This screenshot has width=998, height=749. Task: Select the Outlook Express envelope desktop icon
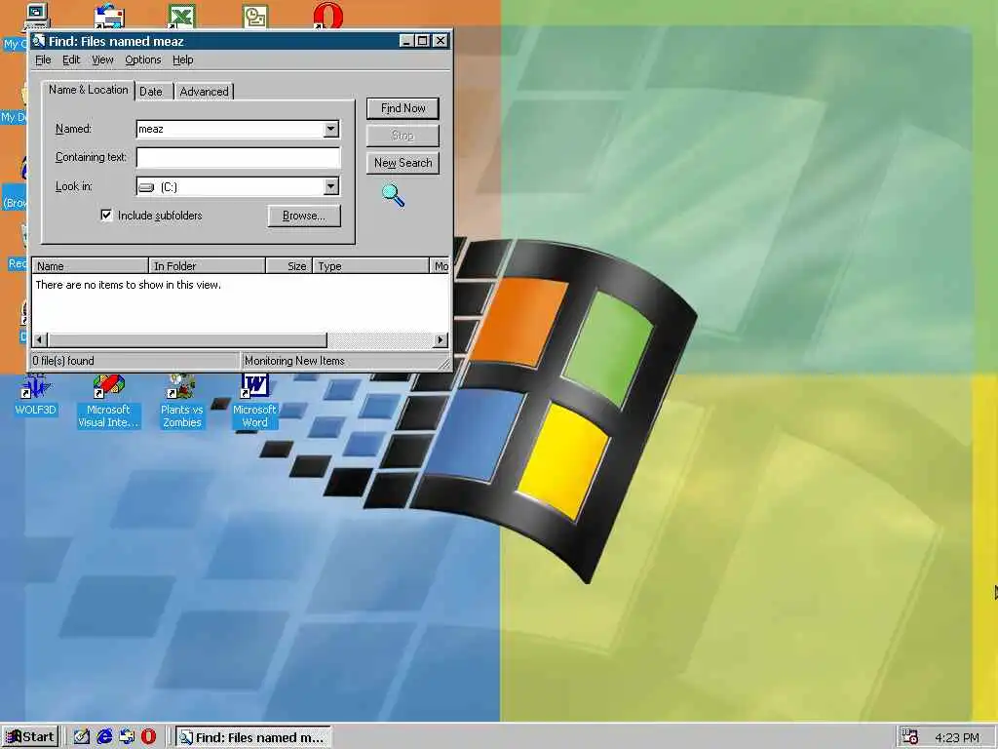click(109, 16)
